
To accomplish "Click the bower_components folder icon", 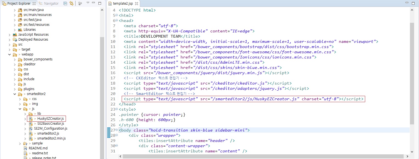I will 20,59.
